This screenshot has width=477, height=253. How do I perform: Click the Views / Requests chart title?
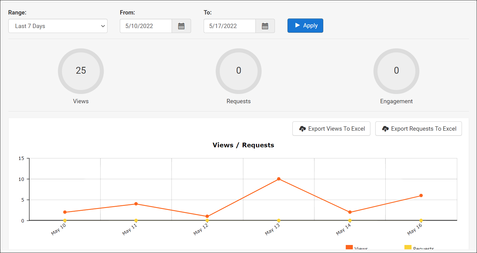[x=243, y=145]
